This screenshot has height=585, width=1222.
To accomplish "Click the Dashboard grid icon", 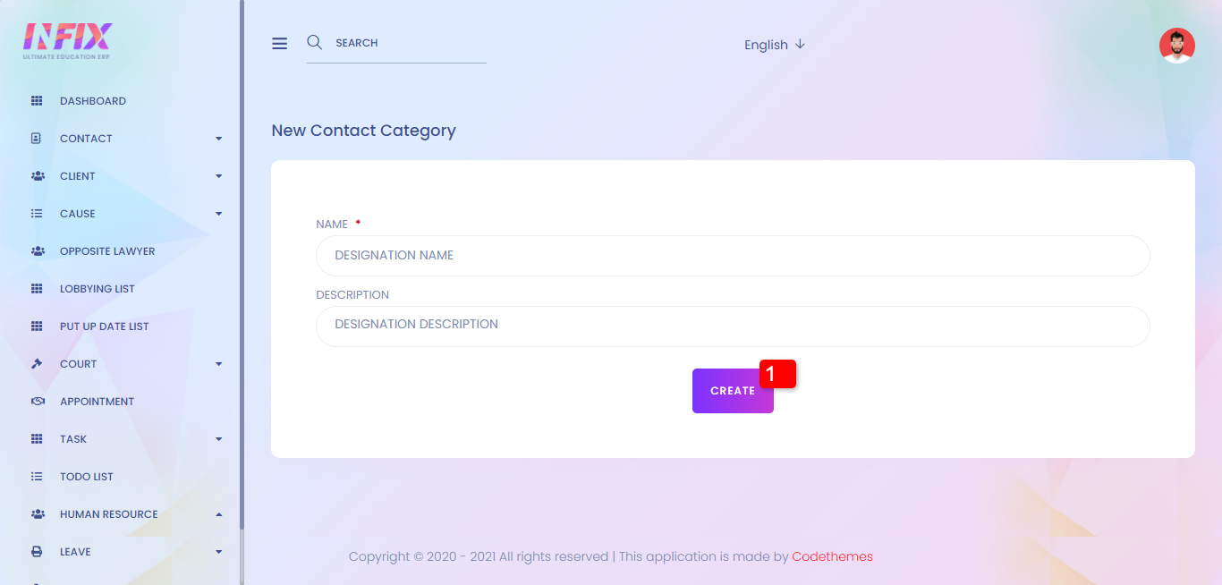I will pos(37,101).
